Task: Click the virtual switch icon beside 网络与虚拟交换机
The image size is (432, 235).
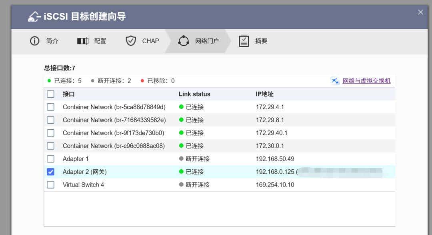Action: coord(335,81)
